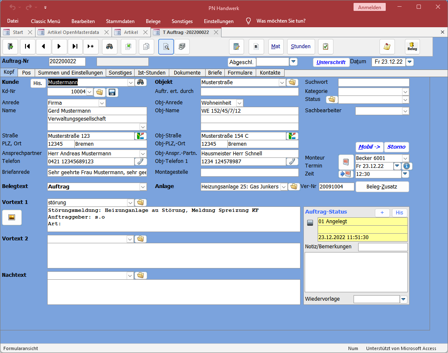The height and width of the screenshot is (353, 448).
Task: Go to the first record
Action: click(x=28, y=46)
